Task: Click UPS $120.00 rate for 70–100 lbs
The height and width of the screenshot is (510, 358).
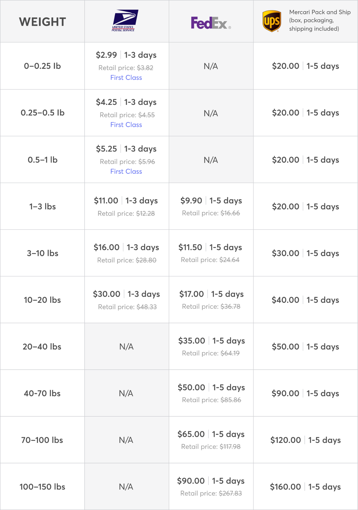Action: point(286,440)
